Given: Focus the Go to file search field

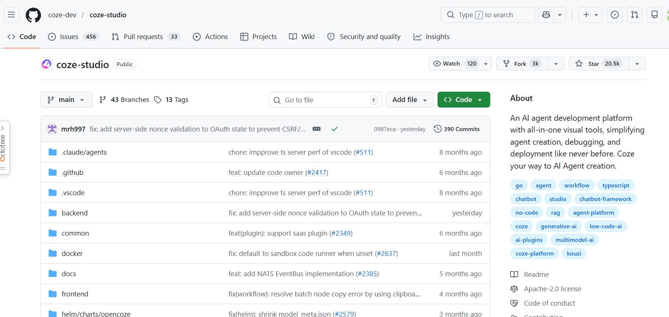Looking at the screenshot, I should click(325, 100).
